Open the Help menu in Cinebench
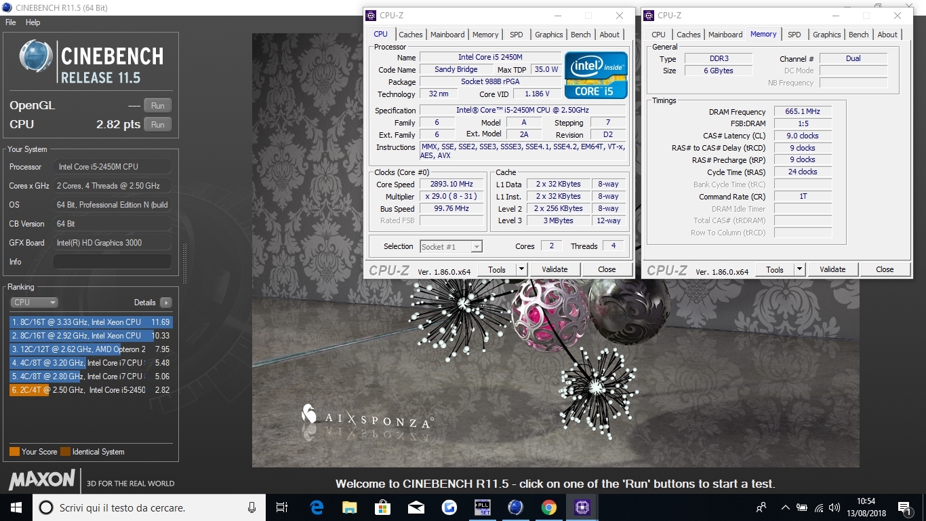Image resolution: width=926 pixels, height=521 pixels. tap(33, 22)
